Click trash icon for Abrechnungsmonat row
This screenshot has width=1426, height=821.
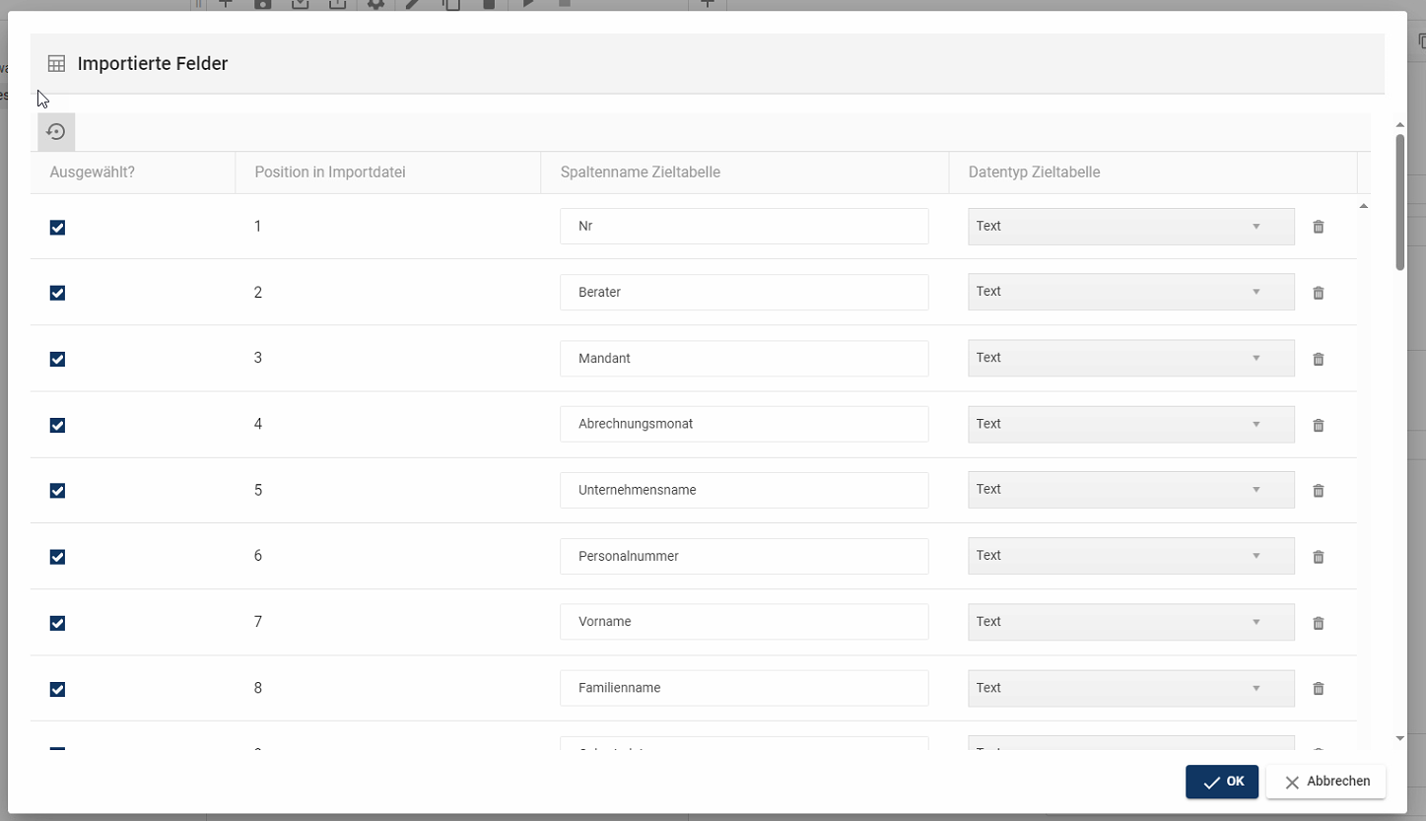point(1318,425)
